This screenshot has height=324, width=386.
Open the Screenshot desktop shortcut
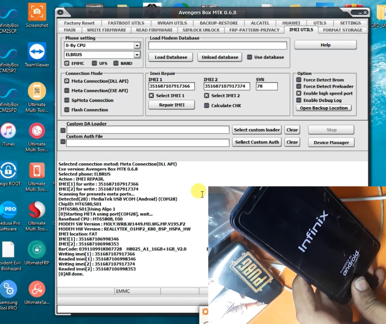coord(37,15)
